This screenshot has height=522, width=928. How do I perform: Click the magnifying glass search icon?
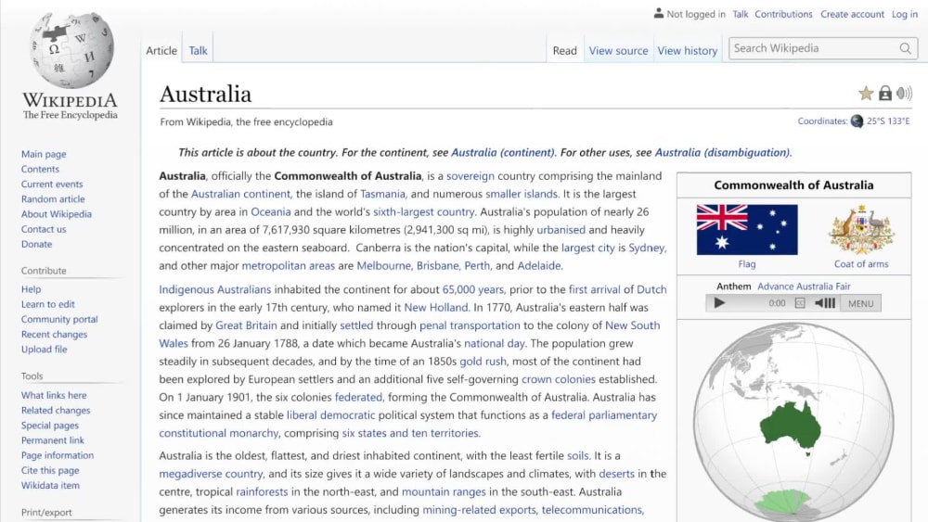(906, 48)
